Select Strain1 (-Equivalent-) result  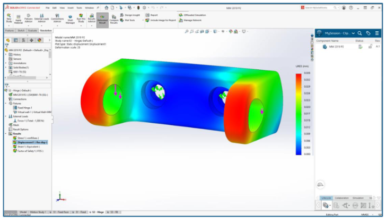click(x=27, y=146)
